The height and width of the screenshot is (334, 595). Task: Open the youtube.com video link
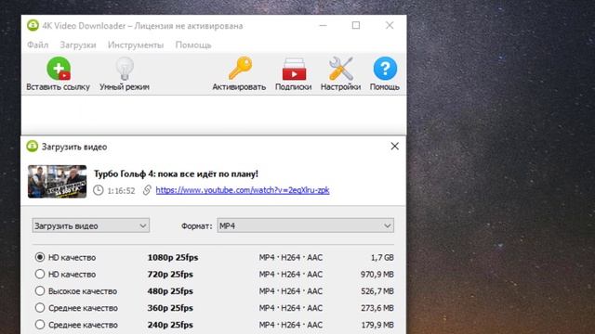[243, 190]
